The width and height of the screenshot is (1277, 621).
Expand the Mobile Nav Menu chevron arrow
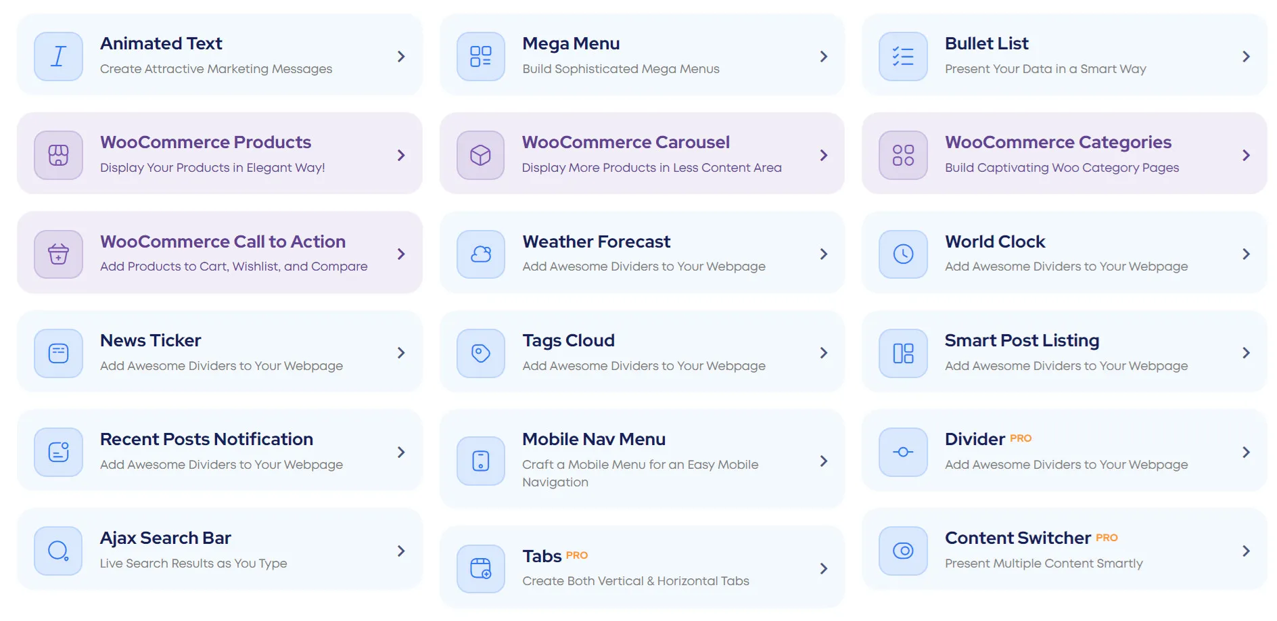pyautogui.click(x=823, y=461)
